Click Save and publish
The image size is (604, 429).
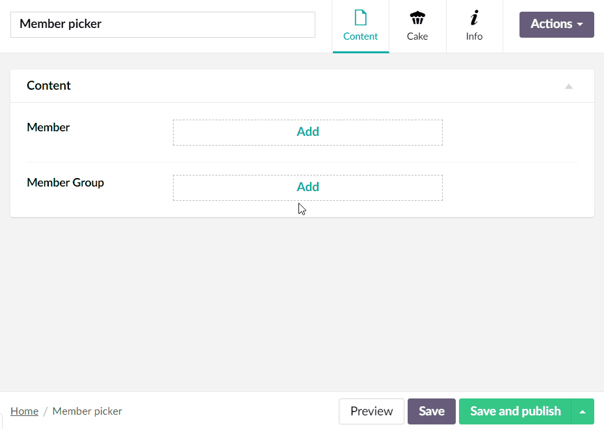point(514,411)
